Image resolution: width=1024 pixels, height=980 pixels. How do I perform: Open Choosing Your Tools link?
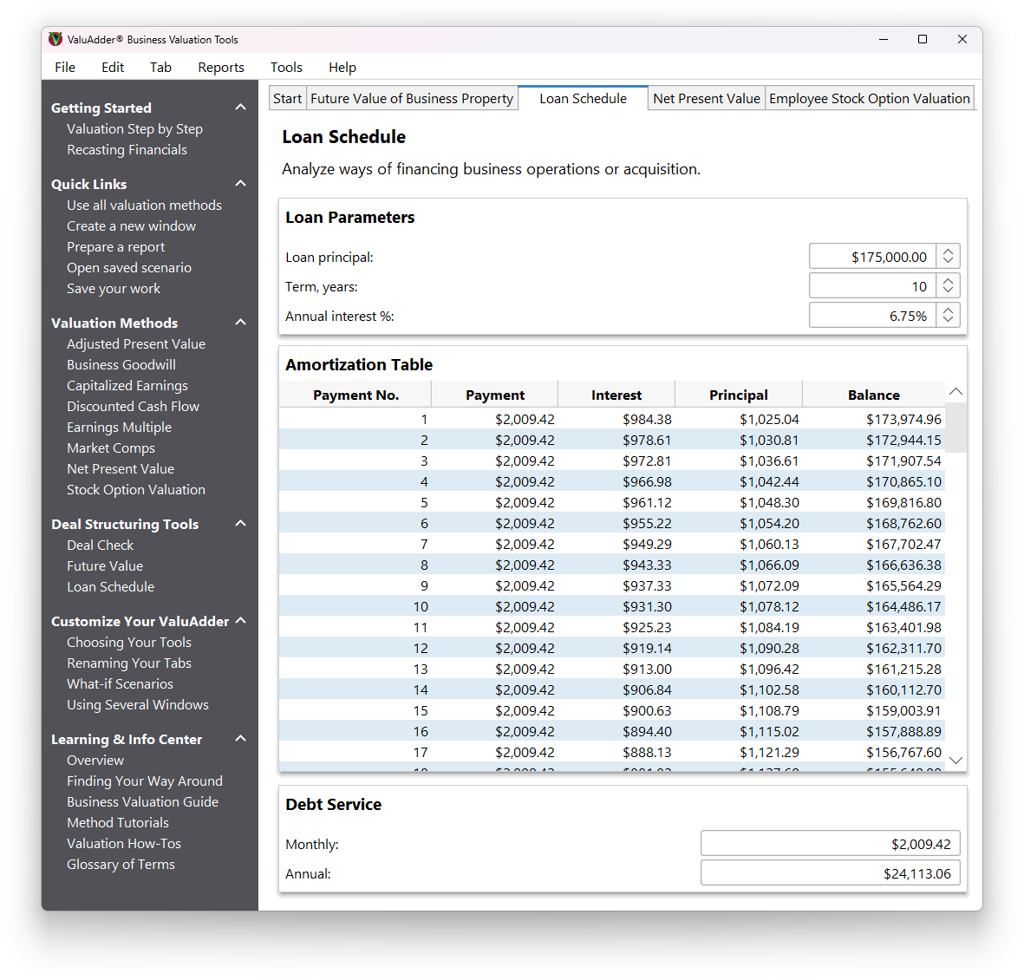point(129,643)
